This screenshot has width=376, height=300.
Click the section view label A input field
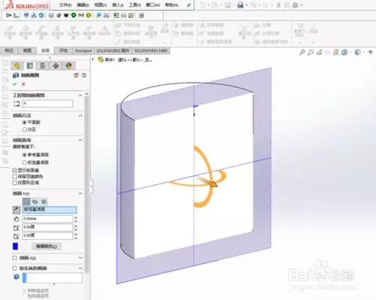(x=47, y=104)
